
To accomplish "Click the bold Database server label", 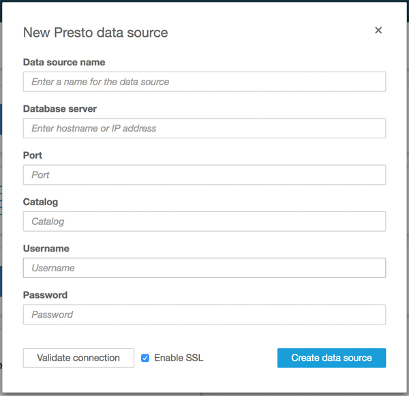I will (60, 109).
